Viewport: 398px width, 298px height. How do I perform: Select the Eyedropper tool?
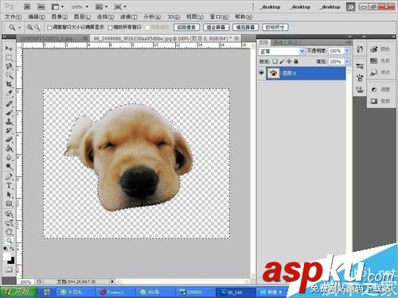tap(9, 93)
